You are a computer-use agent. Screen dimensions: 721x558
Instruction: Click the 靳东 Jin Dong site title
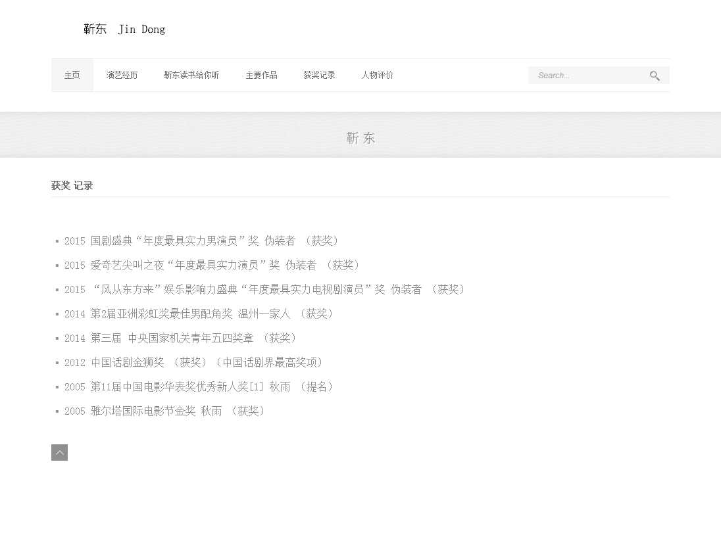coord(124,30)
